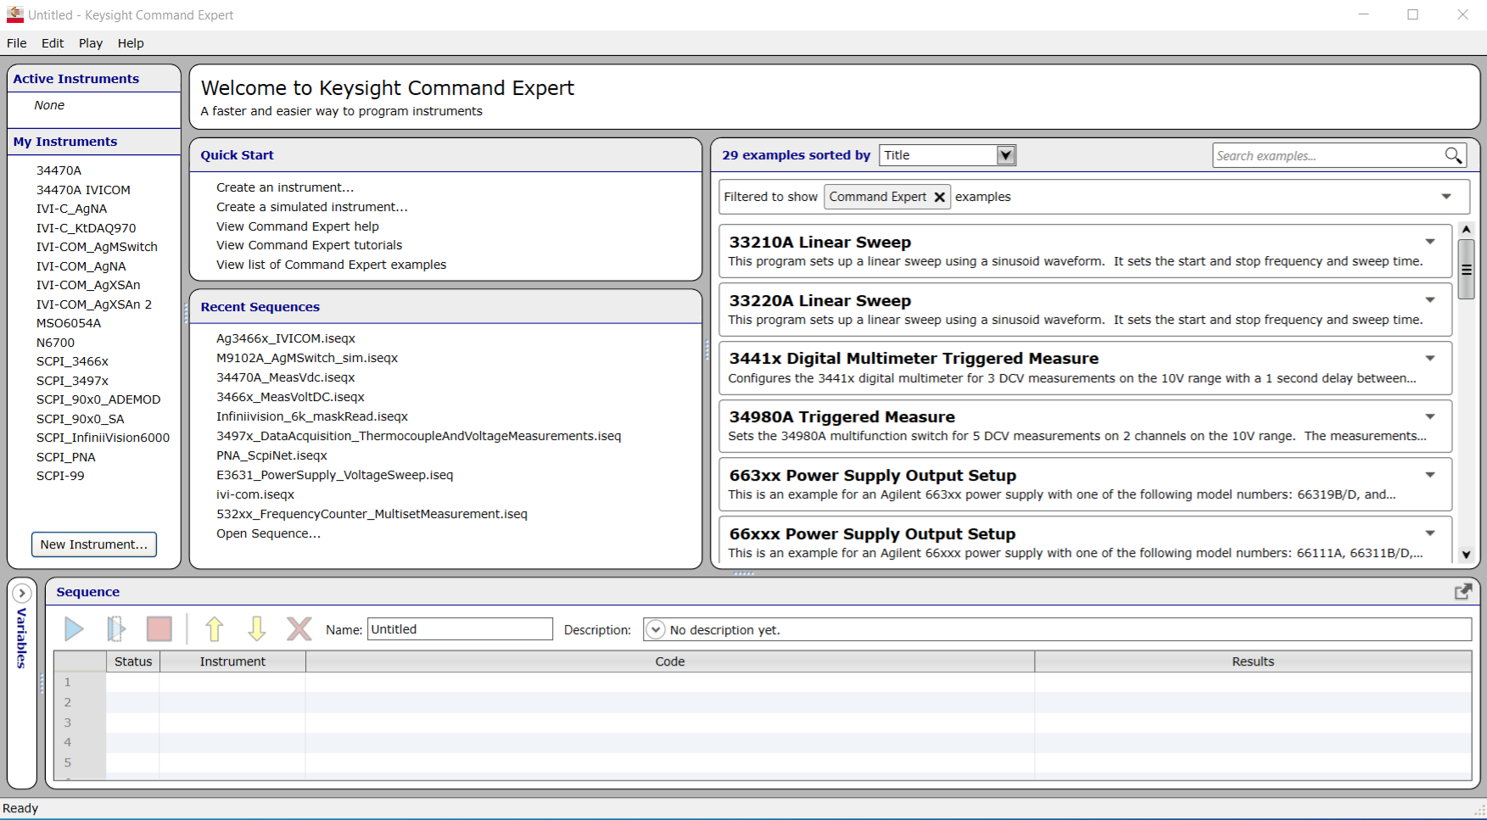Open the Edit menu
1487x820 pixels.
pos(53,43)
